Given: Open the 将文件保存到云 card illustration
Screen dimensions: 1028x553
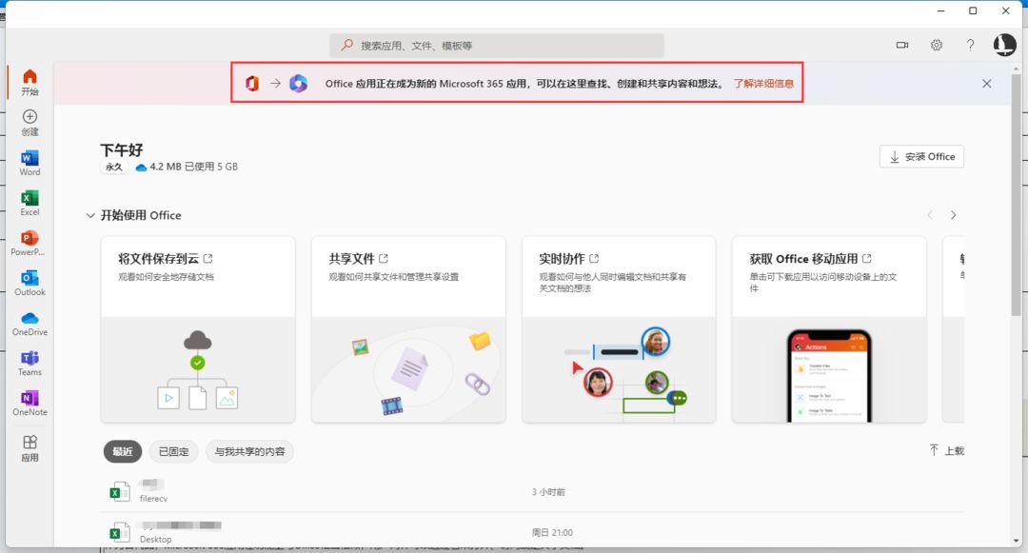Looking at the screenshot, I should (198, 369).
